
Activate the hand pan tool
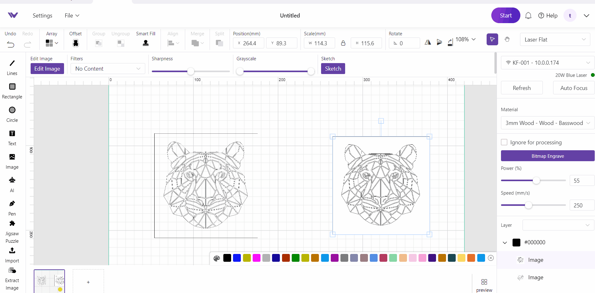click(x=507, y=39)
